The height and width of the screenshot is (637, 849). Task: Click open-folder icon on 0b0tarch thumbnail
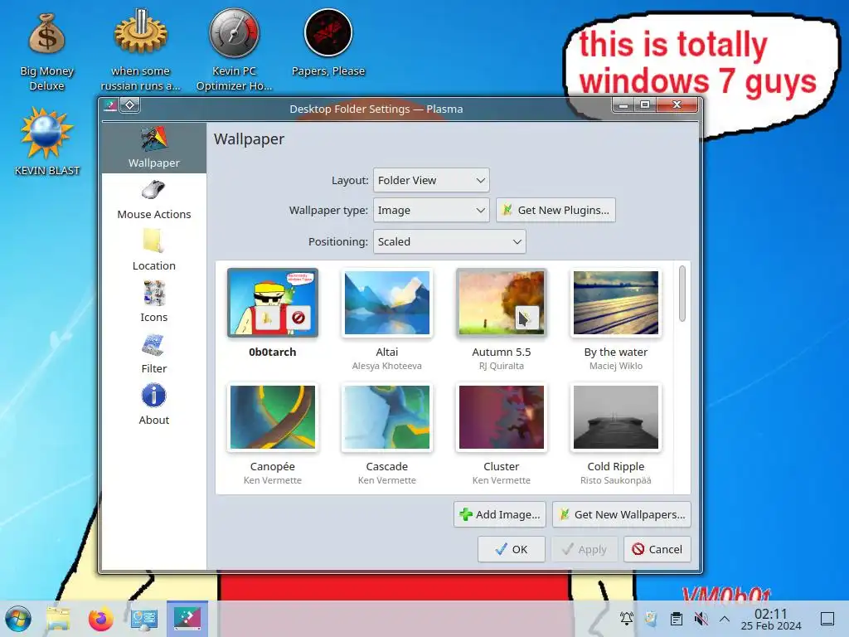click(268, 318)
